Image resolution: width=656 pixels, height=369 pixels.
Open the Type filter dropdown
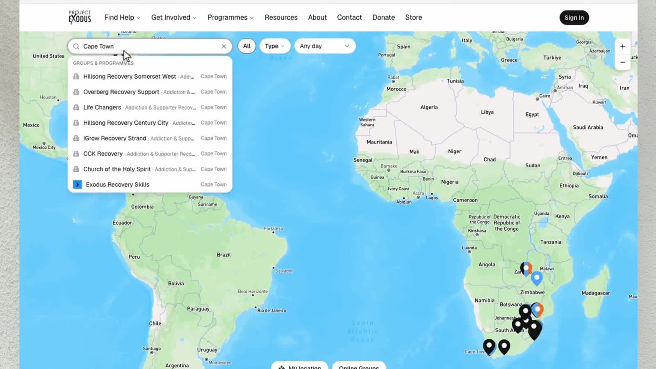click(x=275, y=46)
